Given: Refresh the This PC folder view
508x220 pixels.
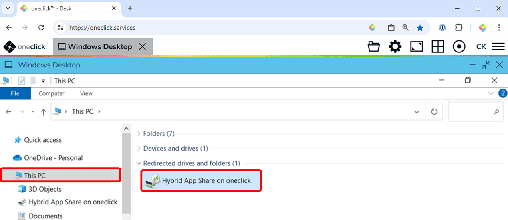Looking at the screenshot, I should [434, 112].
